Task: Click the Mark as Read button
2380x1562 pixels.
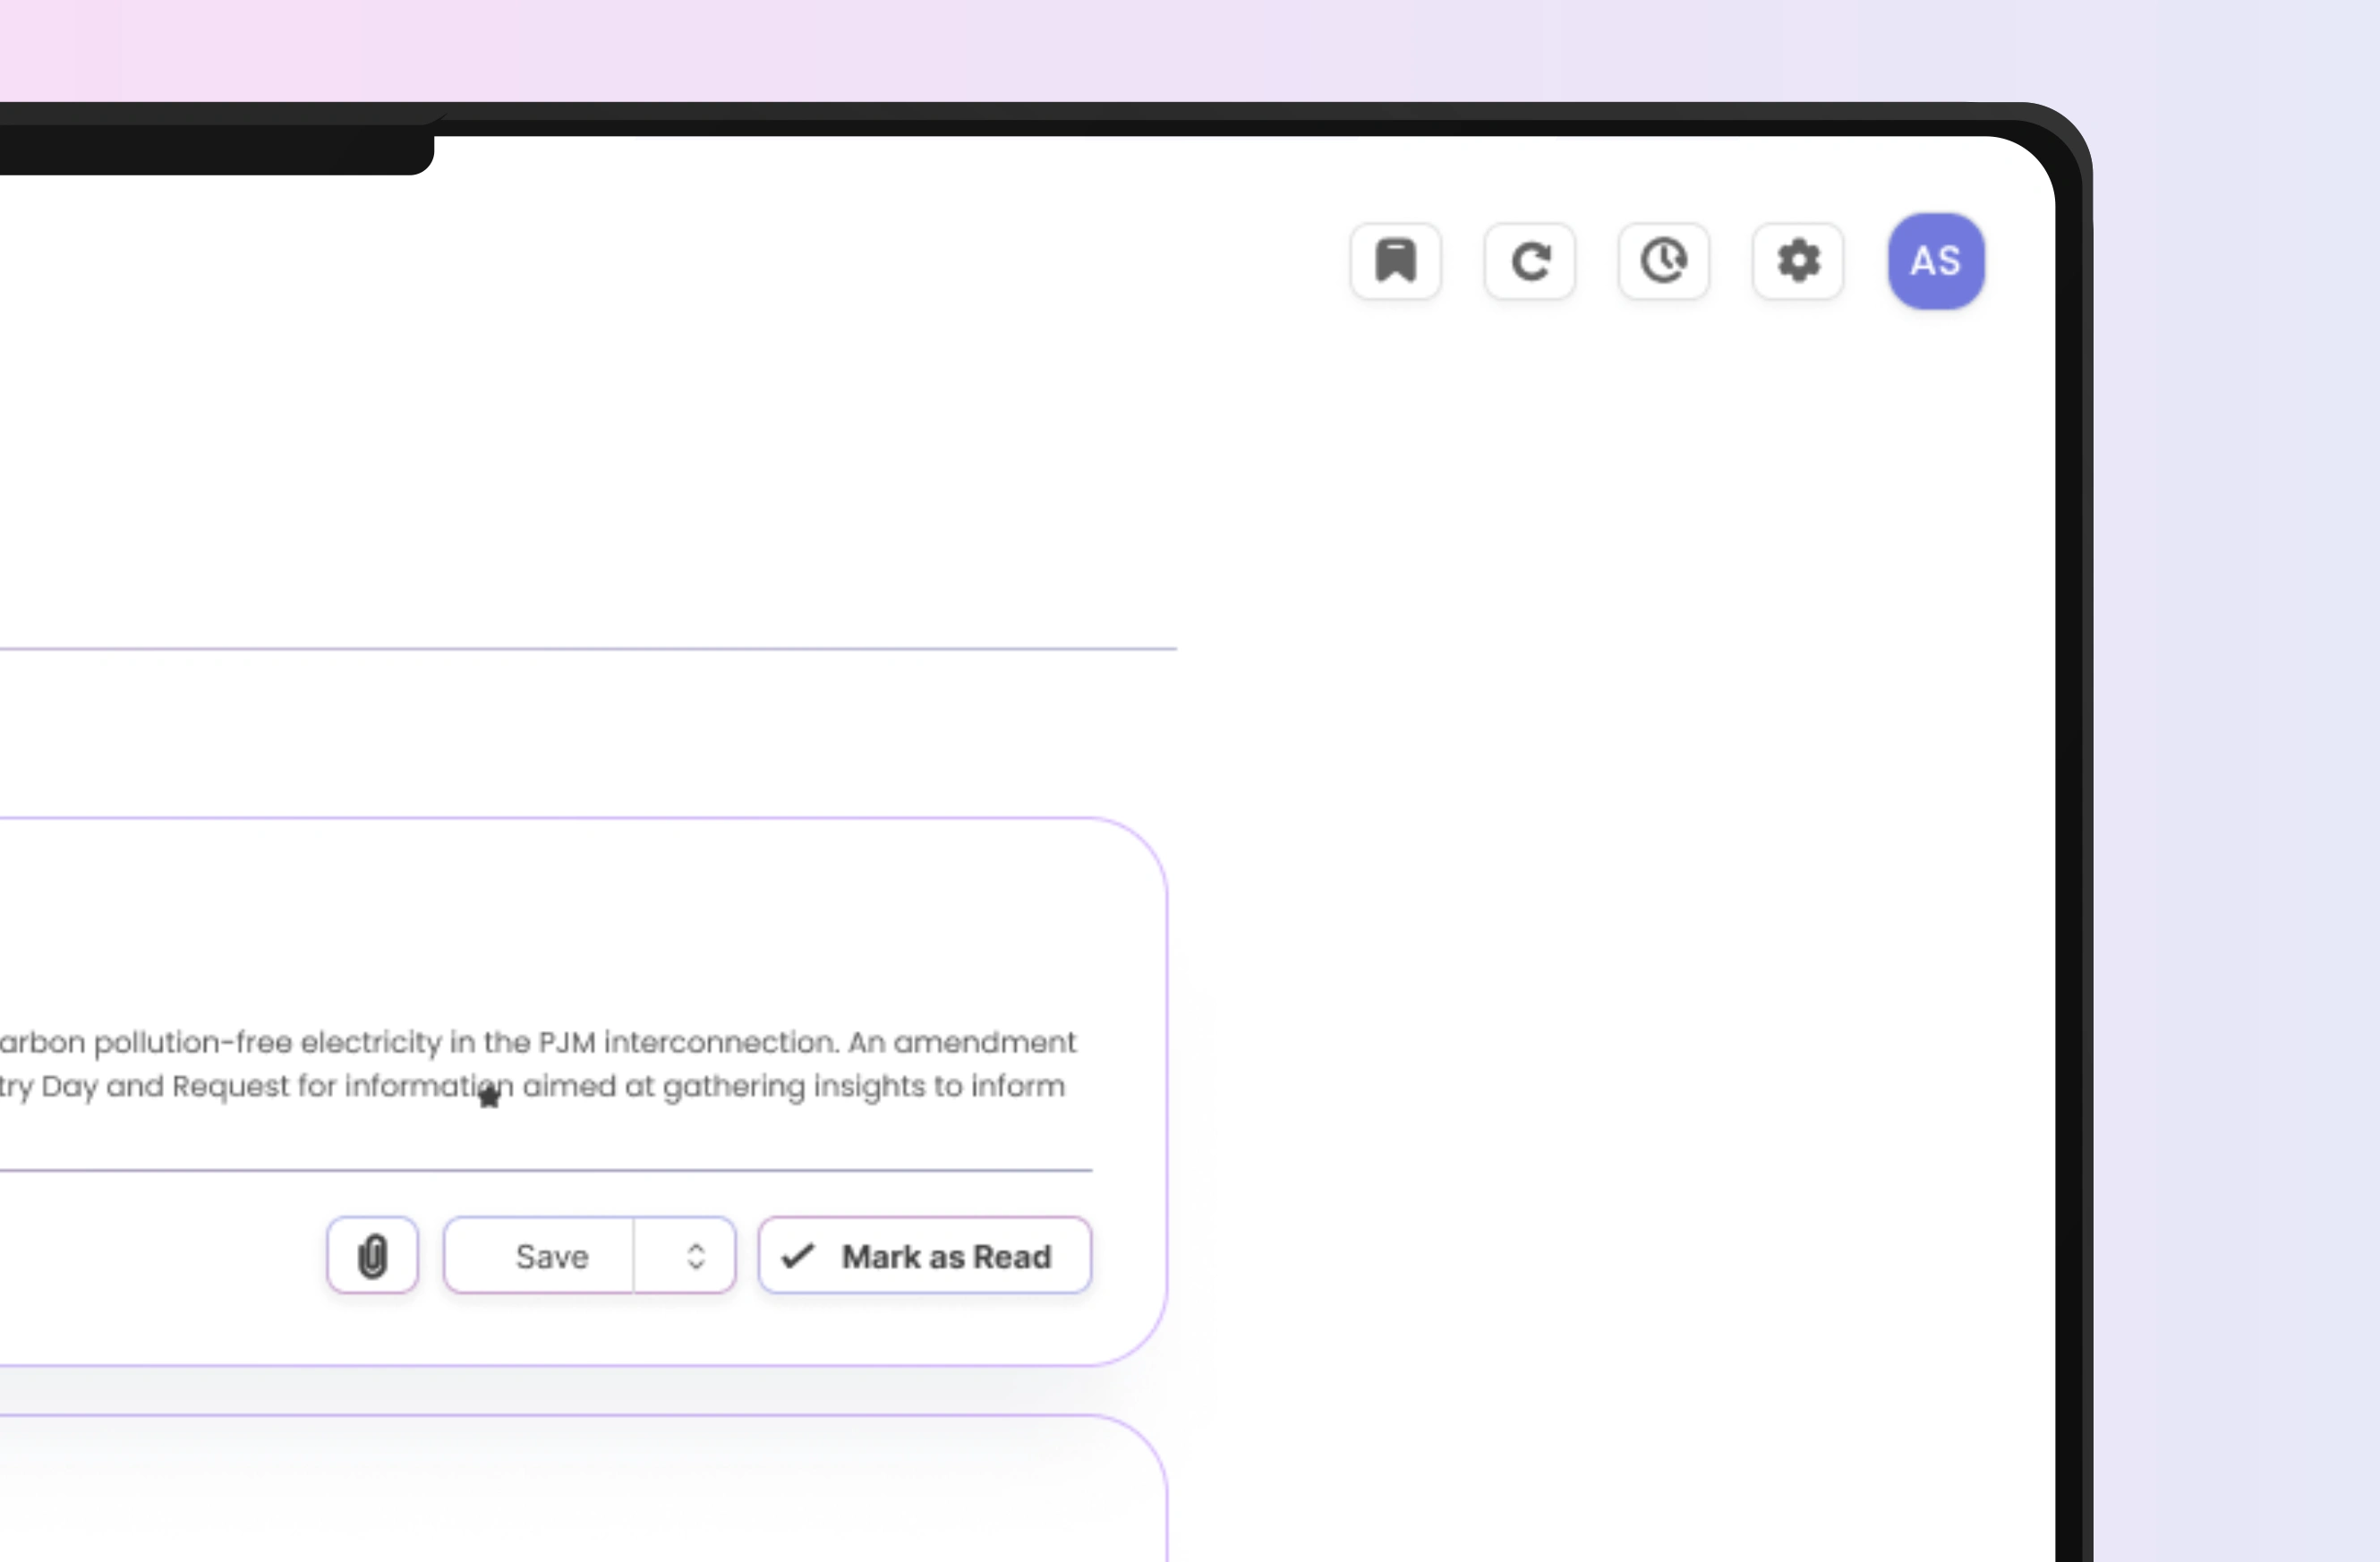Action: [925, 1255]
